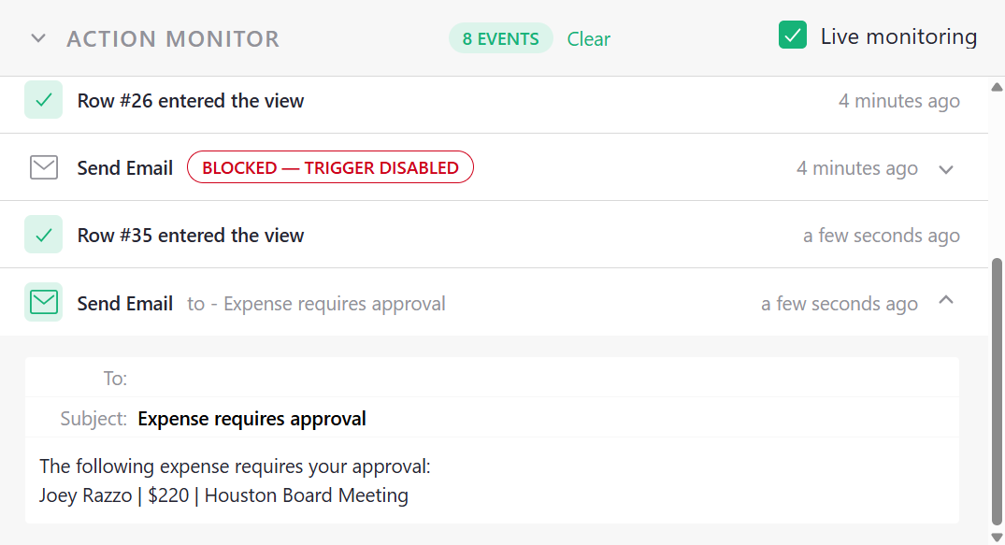1005x545 pixels.
Task: Collapse the Action Monitor panel
Action: coord(36,38)
